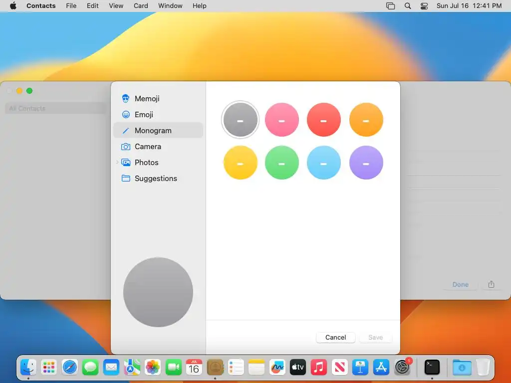Open the Contacts app menu

[x=41, y=6]
